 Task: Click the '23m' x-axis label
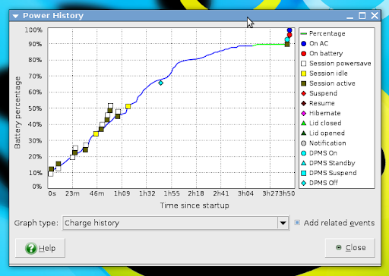coord(72,193)
